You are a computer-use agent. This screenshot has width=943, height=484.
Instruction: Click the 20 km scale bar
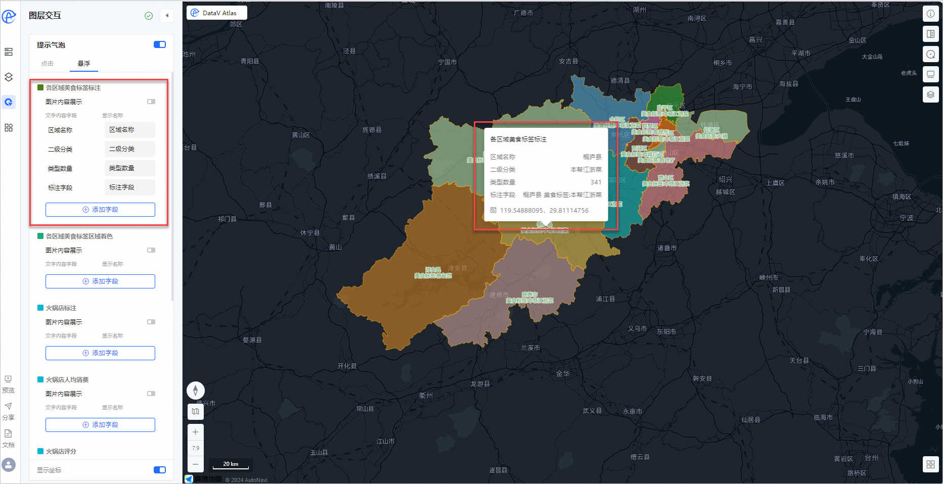[x=231, y=464]
